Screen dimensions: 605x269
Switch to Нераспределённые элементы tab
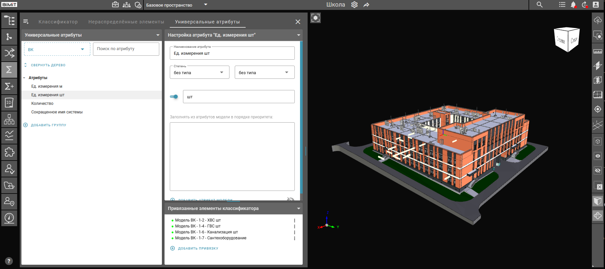(x=126, y=22)
